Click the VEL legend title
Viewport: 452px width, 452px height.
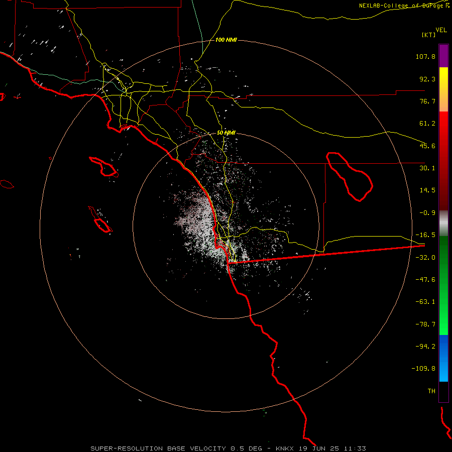tap(441, 30)
